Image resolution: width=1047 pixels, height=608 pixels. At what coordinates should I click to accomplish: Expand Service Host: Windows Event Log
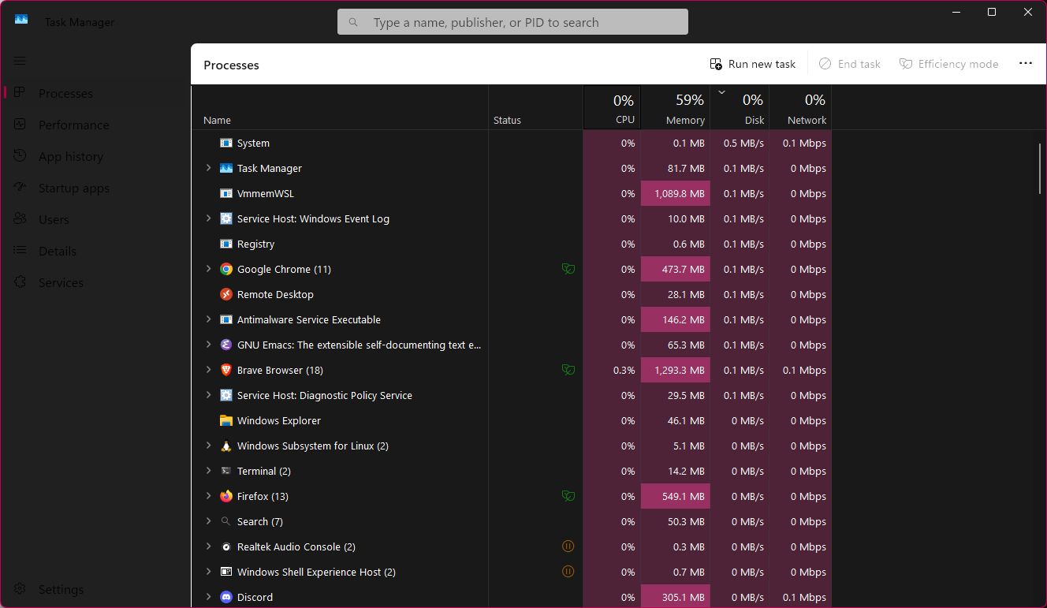(208, 218)
